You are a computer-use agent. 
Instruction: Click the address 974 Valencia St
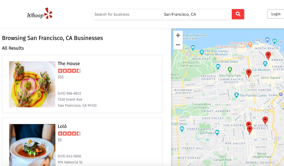coord(70,162)
